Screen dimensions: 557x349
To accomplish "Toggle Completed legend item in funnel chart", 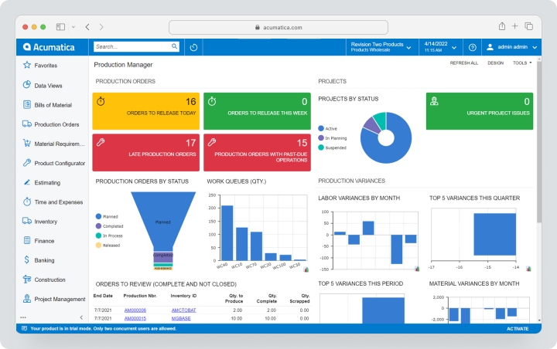I will pos(109,226).
